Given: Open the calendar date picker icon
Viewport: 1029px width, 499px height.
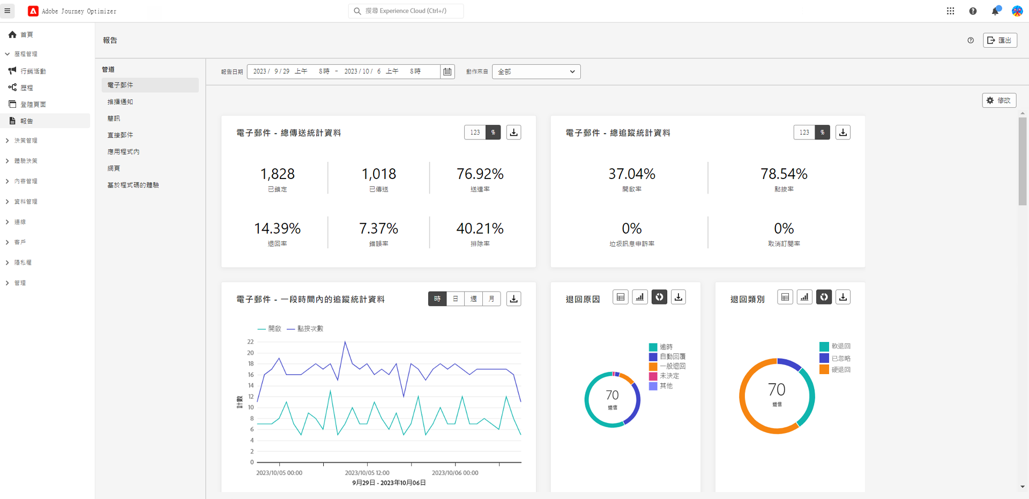Looking at the screenshot, I should click(x=448, y=72).
